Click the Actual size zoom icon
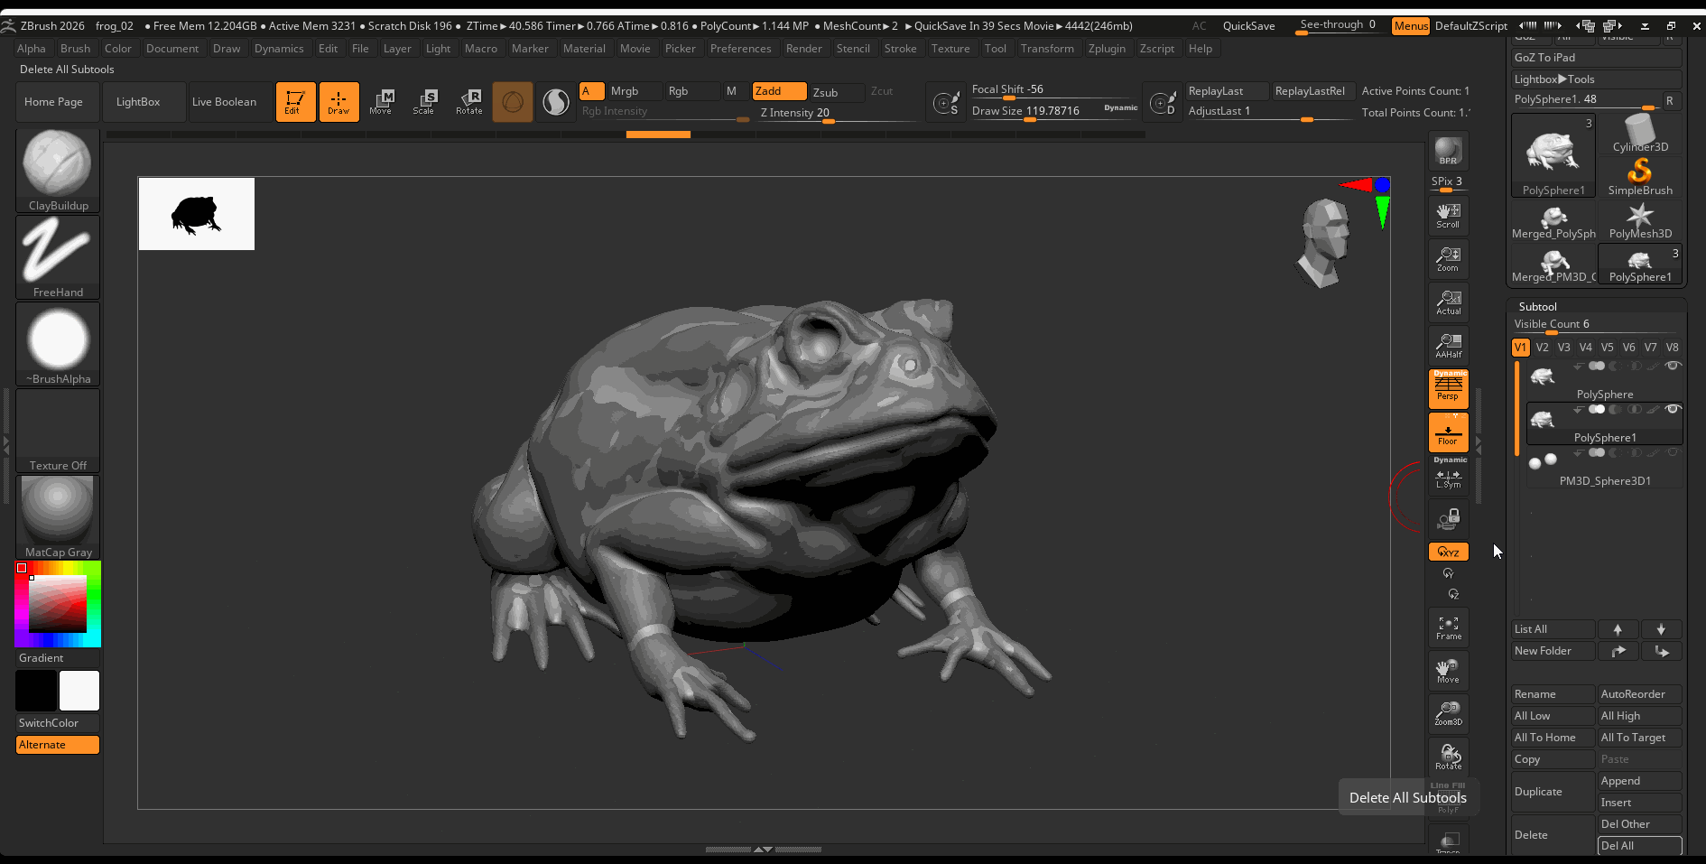The image size is (1706, 864). click(x=1448, y=302)
